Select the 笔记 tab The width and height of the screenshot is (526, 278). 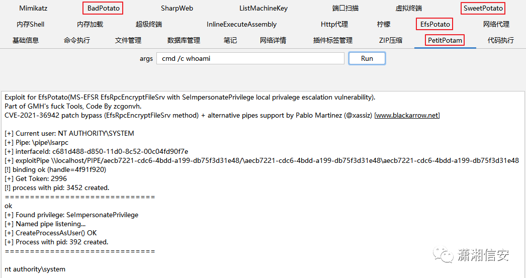[x=230, y=40]
